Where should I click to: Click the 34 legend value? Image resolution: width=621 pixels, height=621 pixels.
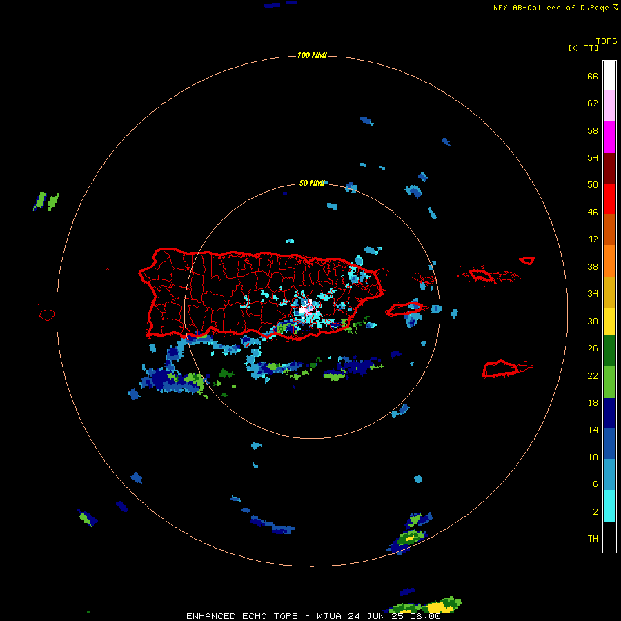click(593, 294)
